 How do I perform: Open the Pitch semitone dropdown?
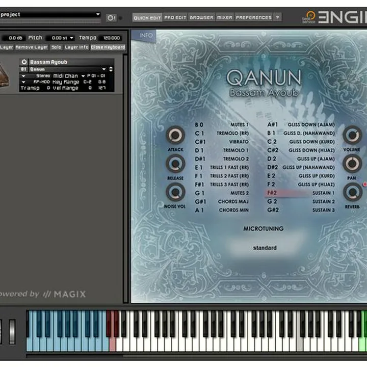(72, 38)
